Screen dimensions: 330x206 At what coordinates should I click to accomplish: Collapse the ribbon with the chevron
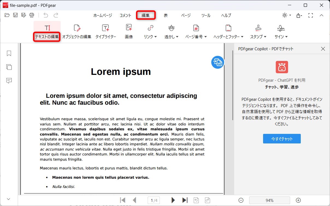322,15
